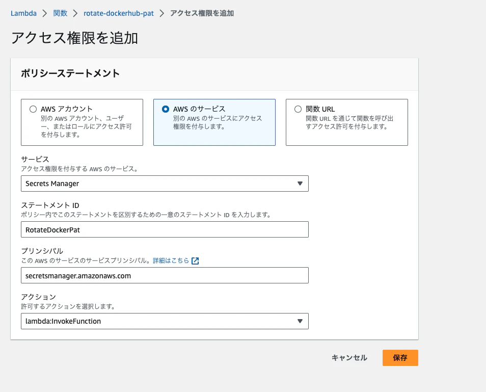Screen dimensions: 486x392
Task: Select the 関数 URL radio button
Action: point(298,109)
